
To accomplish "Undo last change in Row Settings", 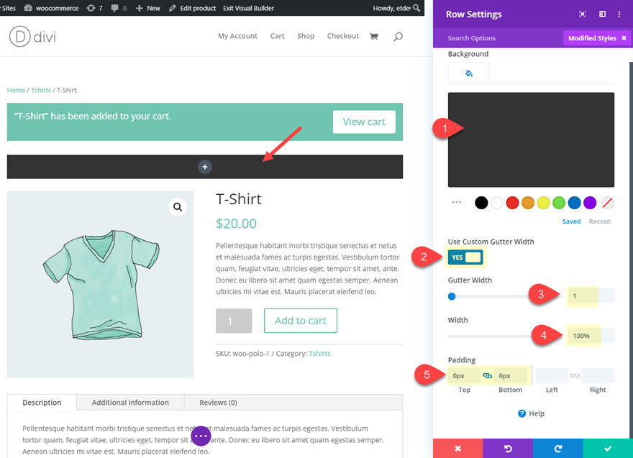I will pos(508,449).
